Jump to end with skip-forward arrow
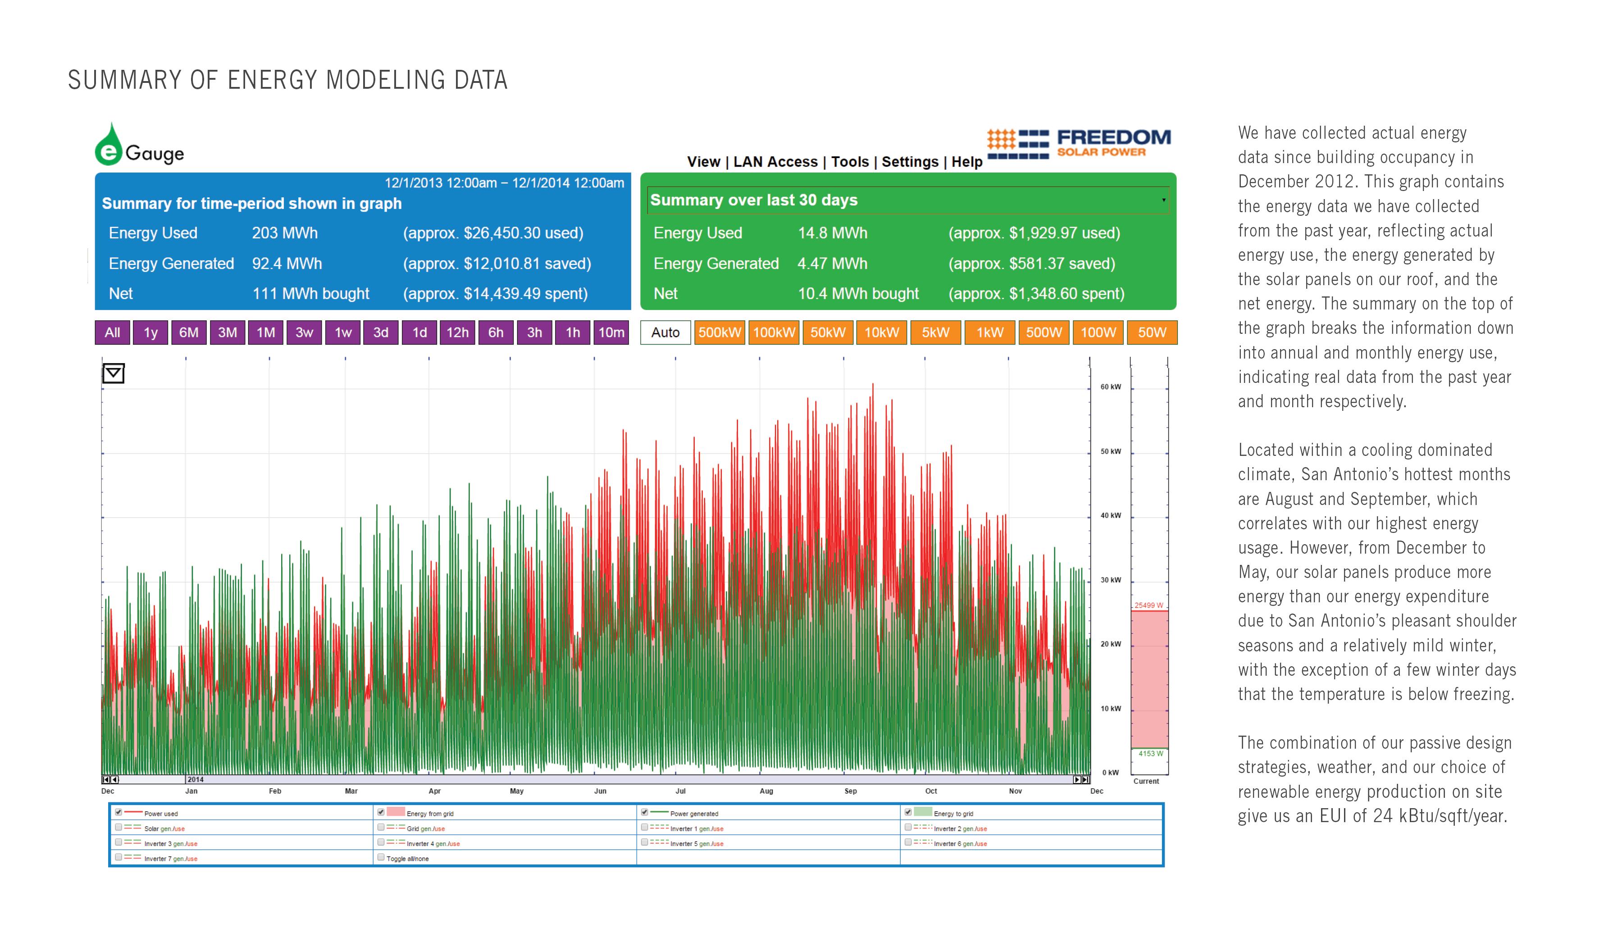 tap(1085, 779)
